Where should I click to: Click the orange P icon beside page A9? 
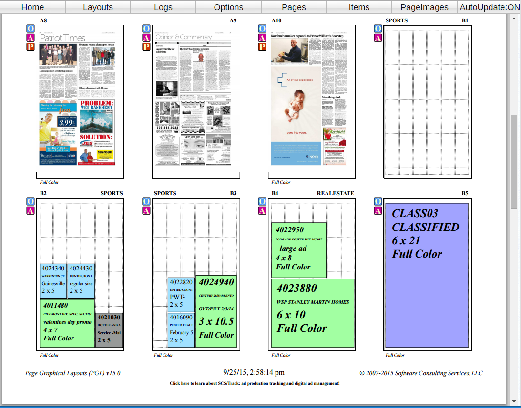point(146,47)
